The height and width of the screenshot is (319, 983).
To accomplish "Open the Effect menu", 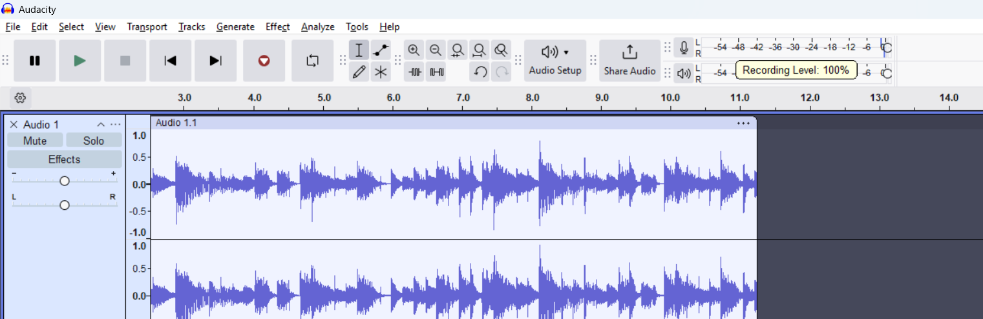I will click(x=278, y=26).
